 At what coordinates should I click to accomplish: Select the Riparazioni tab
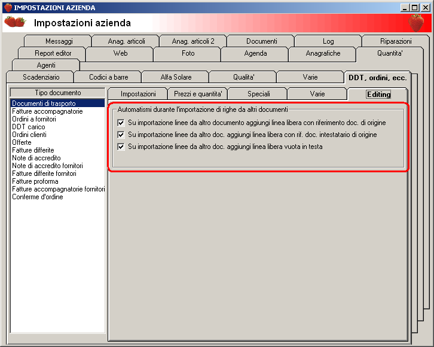click(x=396, y=41)
